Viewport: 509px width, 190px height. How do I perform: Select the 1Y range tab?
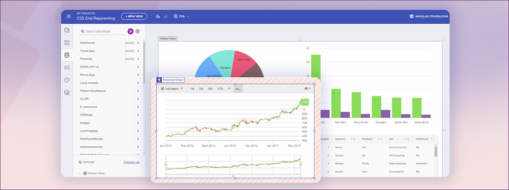229,89
